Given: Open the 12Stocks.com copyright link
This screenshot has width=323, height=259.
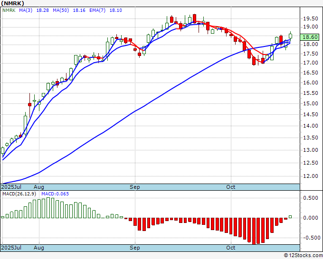Looking at the screenshot, I should point(303,256).
